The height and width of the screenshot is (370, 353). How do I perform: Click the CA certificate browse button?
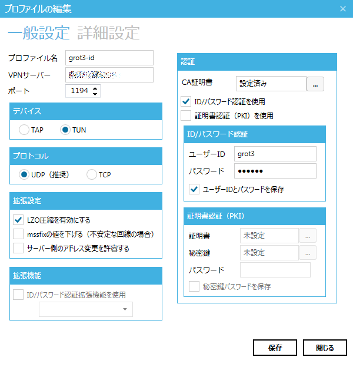click(x=316, y=84)
